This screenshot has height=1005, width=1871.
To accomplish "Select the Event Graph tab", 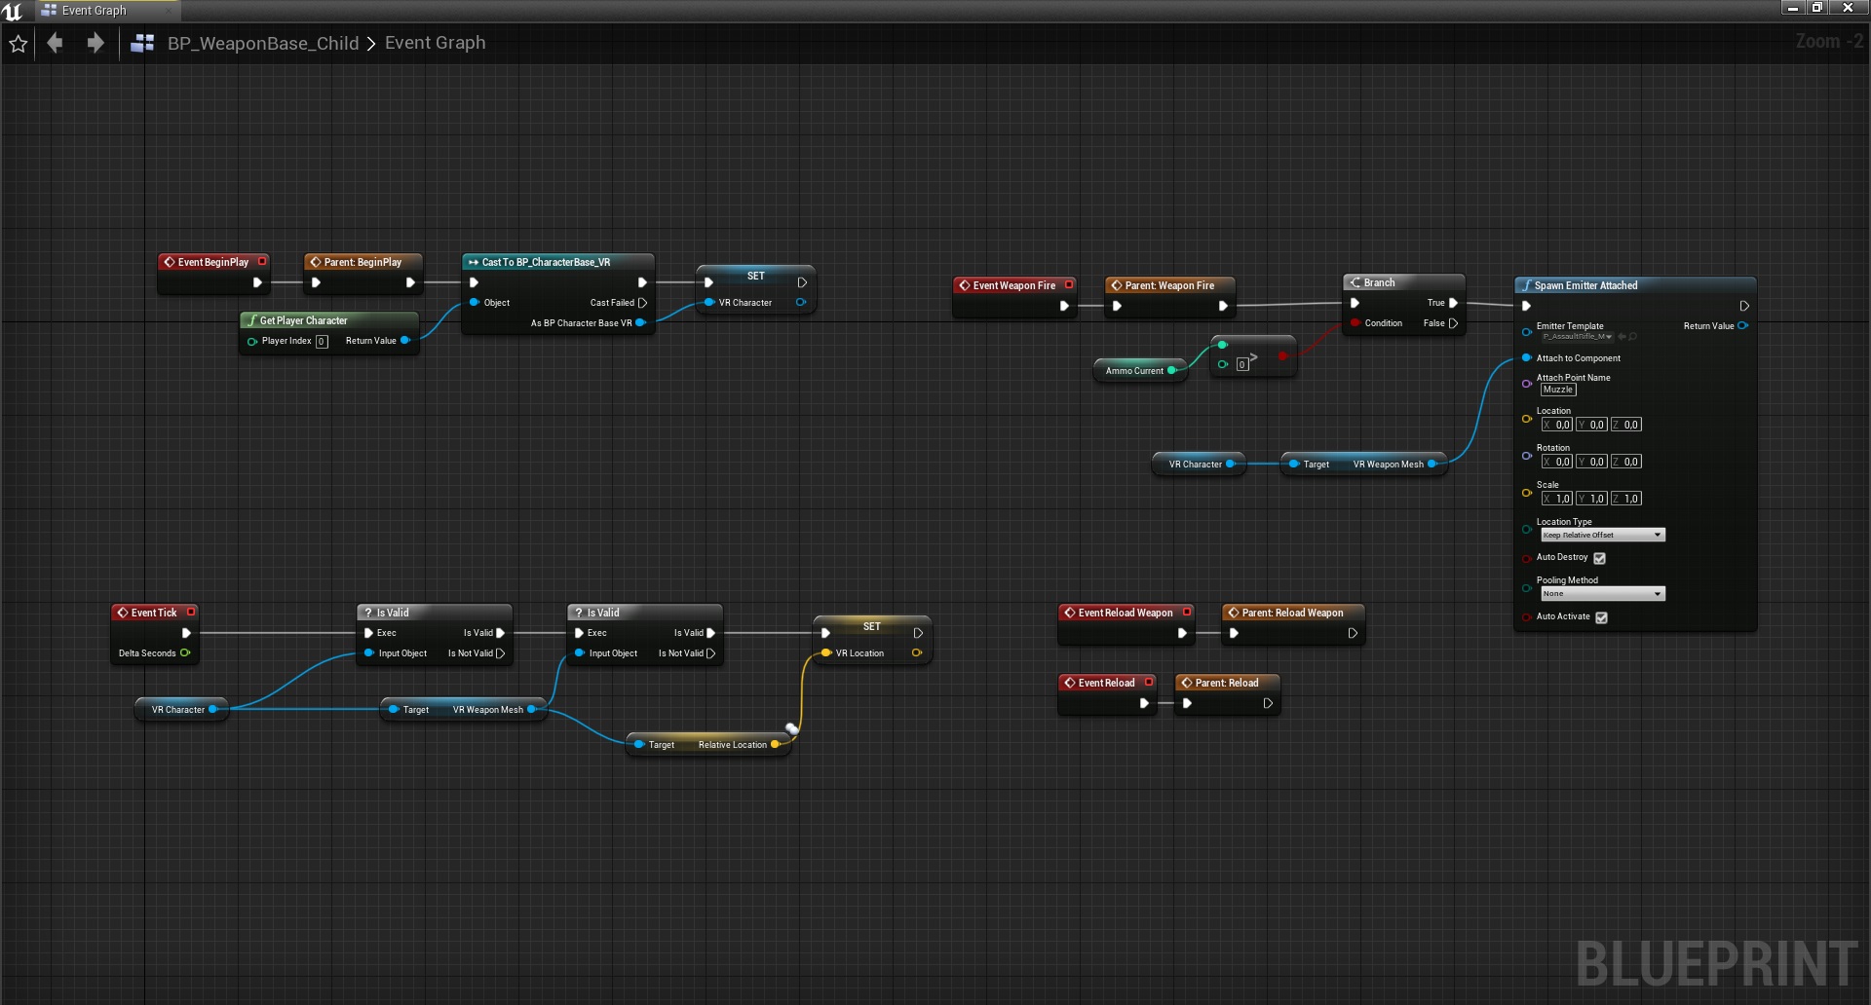I will (x=94, y=11).
